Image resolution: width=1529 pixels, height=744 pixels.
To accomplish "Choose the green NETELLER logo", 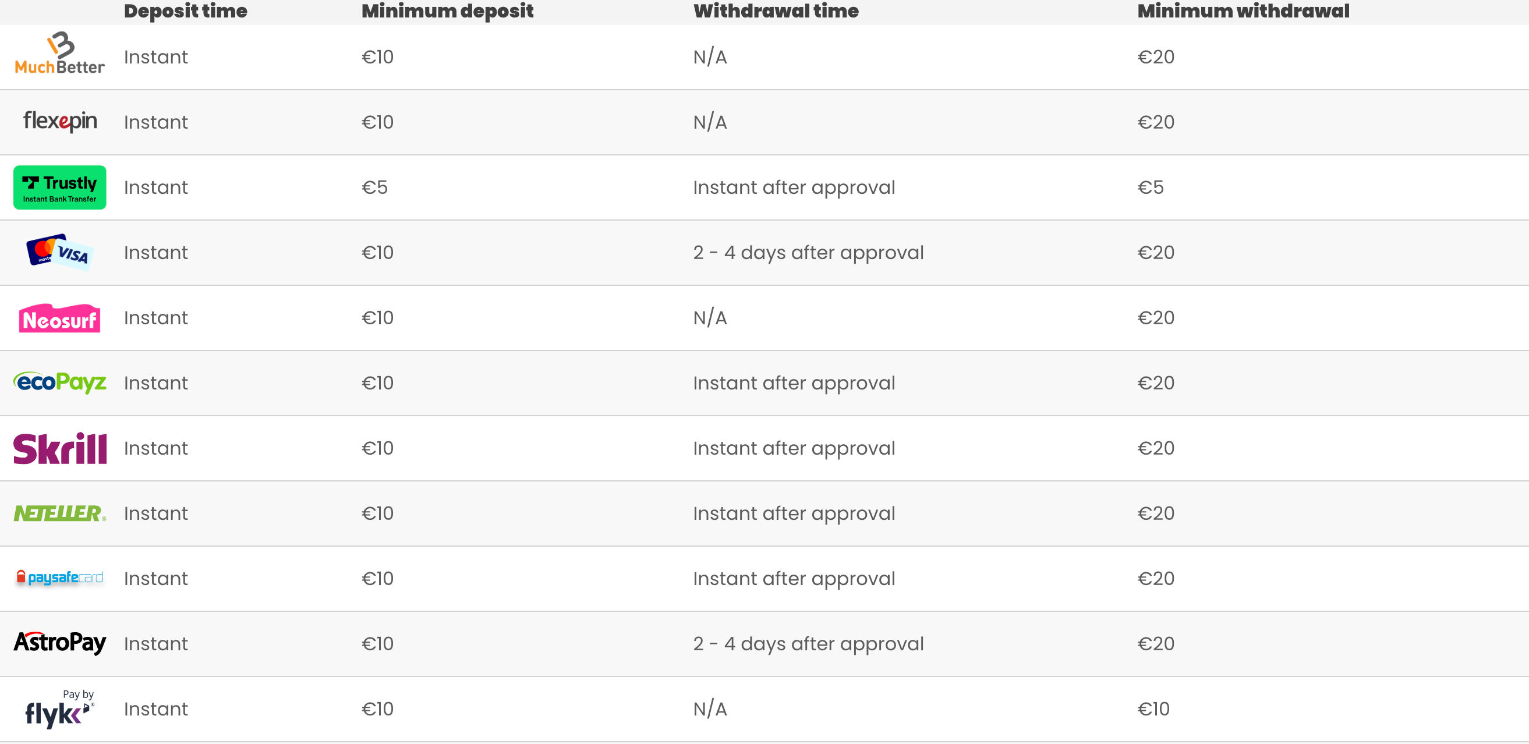I will point(60,513).
